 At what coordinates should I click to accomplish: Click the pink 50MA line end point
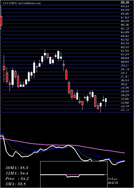(x=125, y=153)
